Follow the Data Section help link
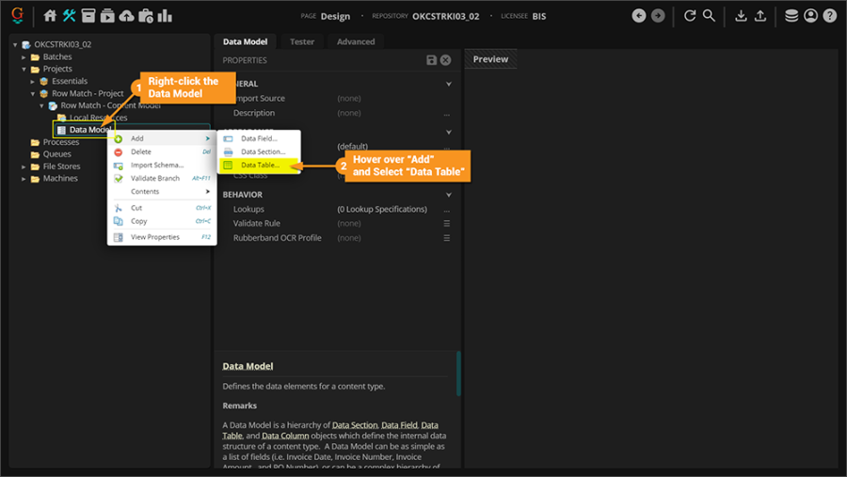 [355, 425]
